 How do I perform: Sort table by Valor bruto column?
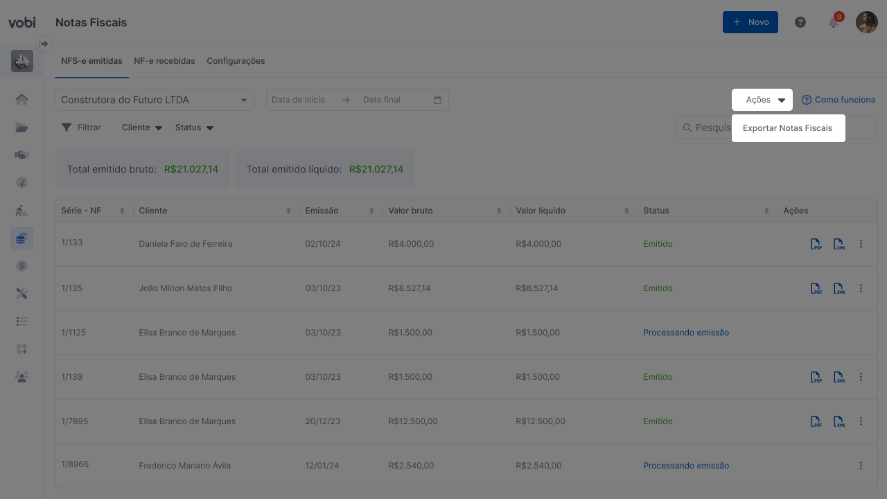click(498, 211)
